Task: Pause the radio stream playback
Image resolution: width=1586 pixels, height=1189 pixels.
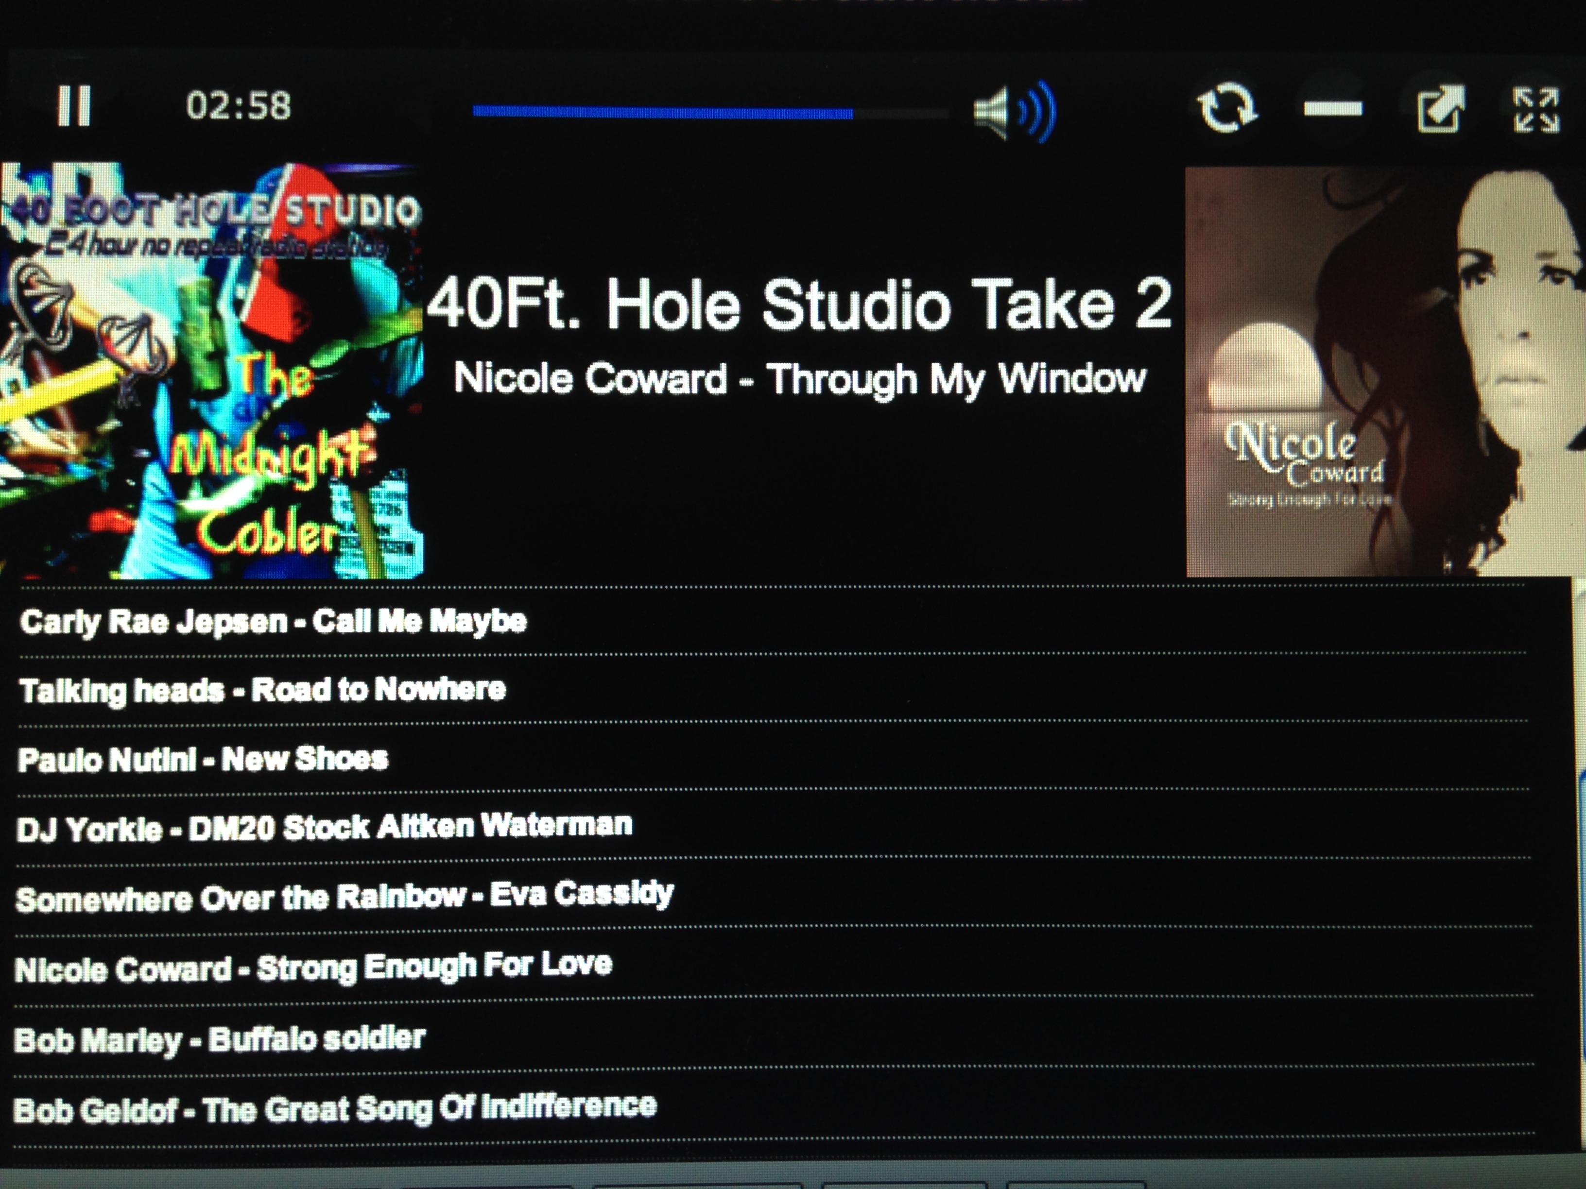Action: click(x=74, y=106)
